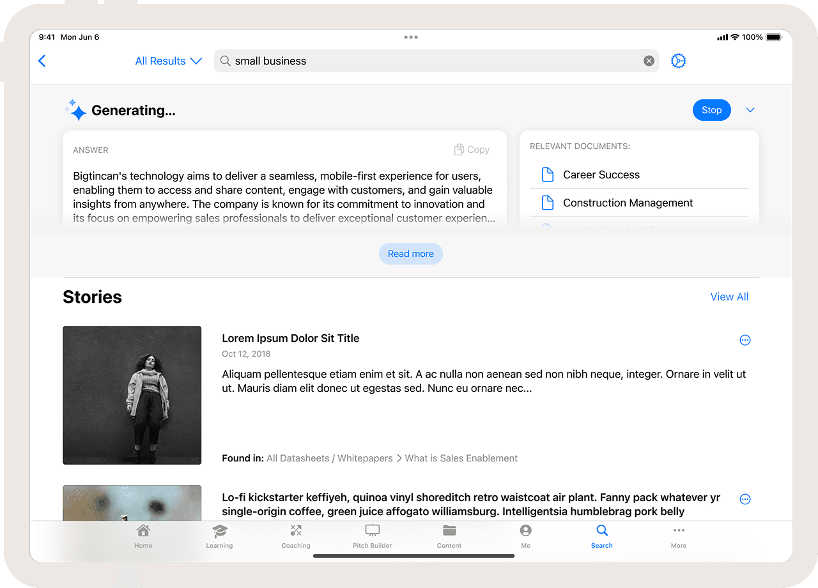Viewport: 818px width, 588px height.
Task: Switch to the Content tab
Action: [449, 536]
